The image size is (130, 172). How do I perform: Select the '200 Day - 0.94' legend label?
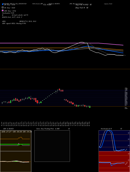coord(10,11)
